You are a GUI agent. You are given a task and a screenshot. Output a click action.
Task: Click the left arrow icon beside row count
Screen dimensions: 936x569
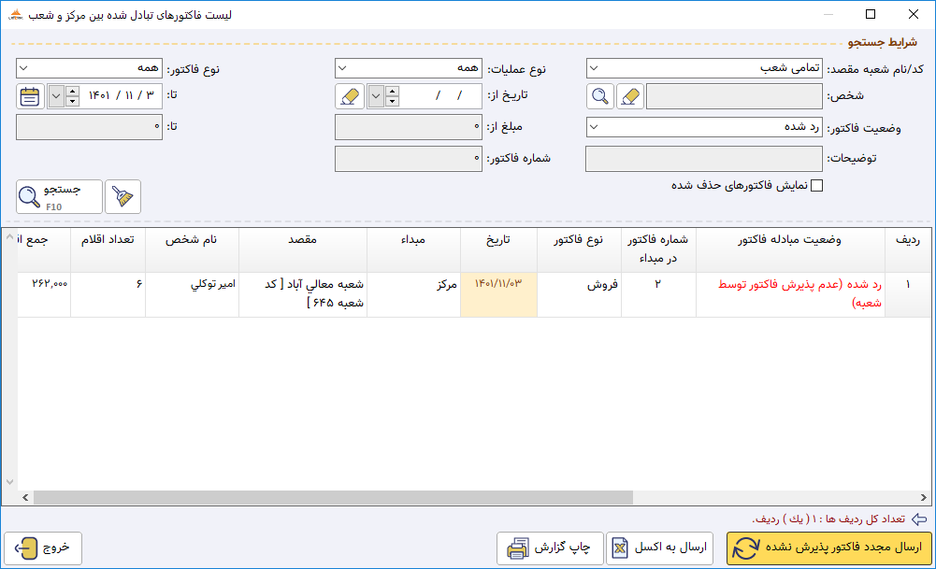point(920,519)
